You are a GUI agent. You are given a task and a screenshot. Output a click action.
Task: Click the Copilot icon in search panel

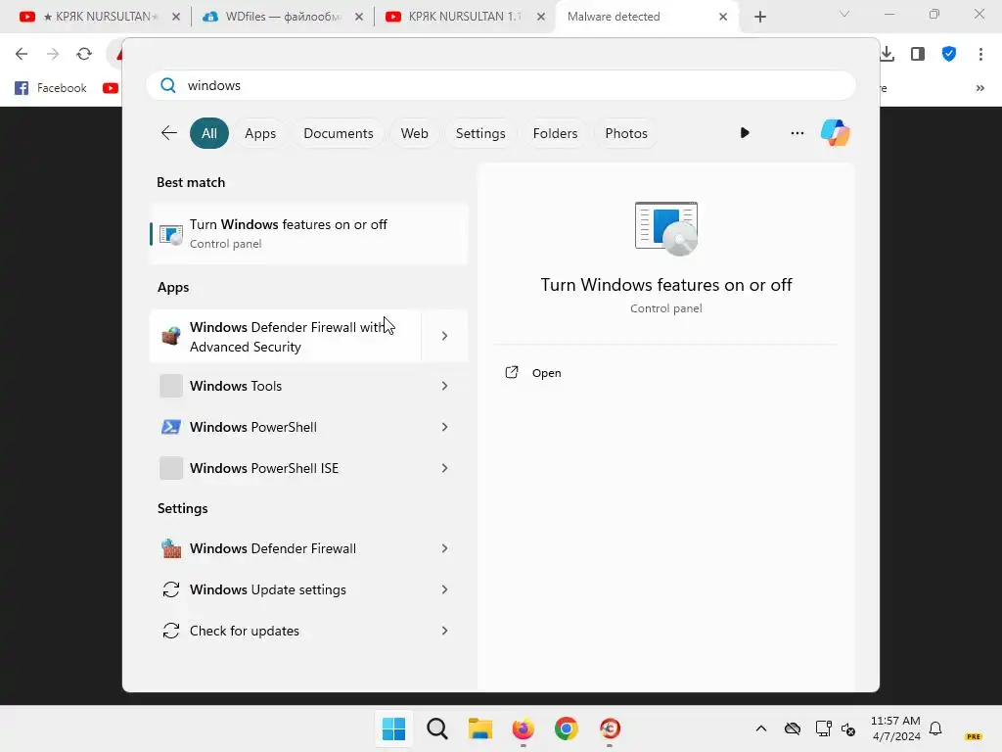click(836, 133)
